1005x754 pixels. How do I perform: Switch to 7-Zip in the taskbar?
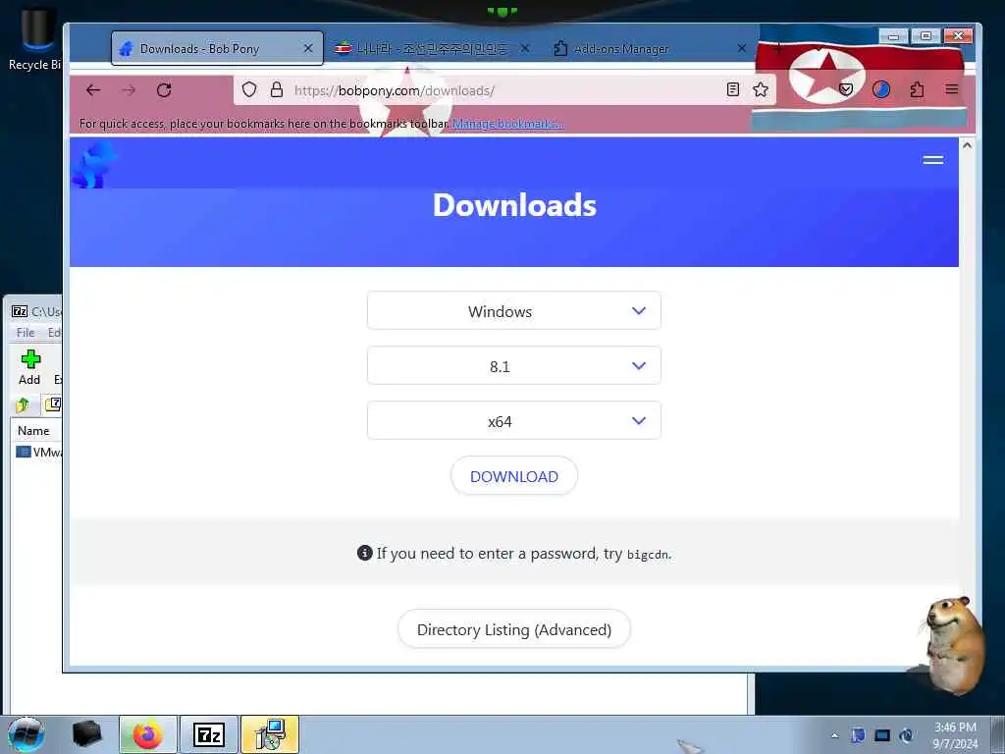pyautogui.click(x=209, y=734)
